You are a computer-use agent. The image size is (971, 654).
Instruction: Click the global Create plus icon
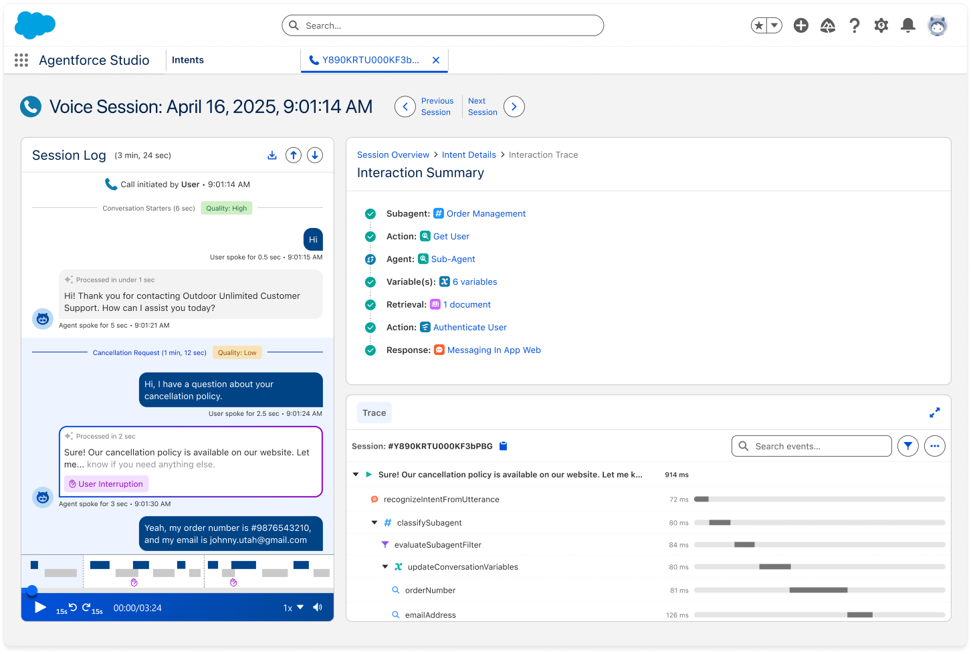coord(801,25)
